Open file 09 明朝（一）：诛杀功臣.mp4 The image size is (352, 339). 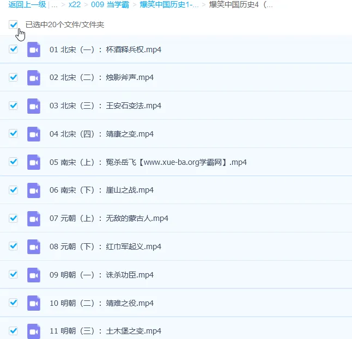[x=101, y=275]
